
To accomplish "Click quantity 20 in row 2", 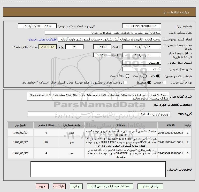I will [x=46, y=142].
